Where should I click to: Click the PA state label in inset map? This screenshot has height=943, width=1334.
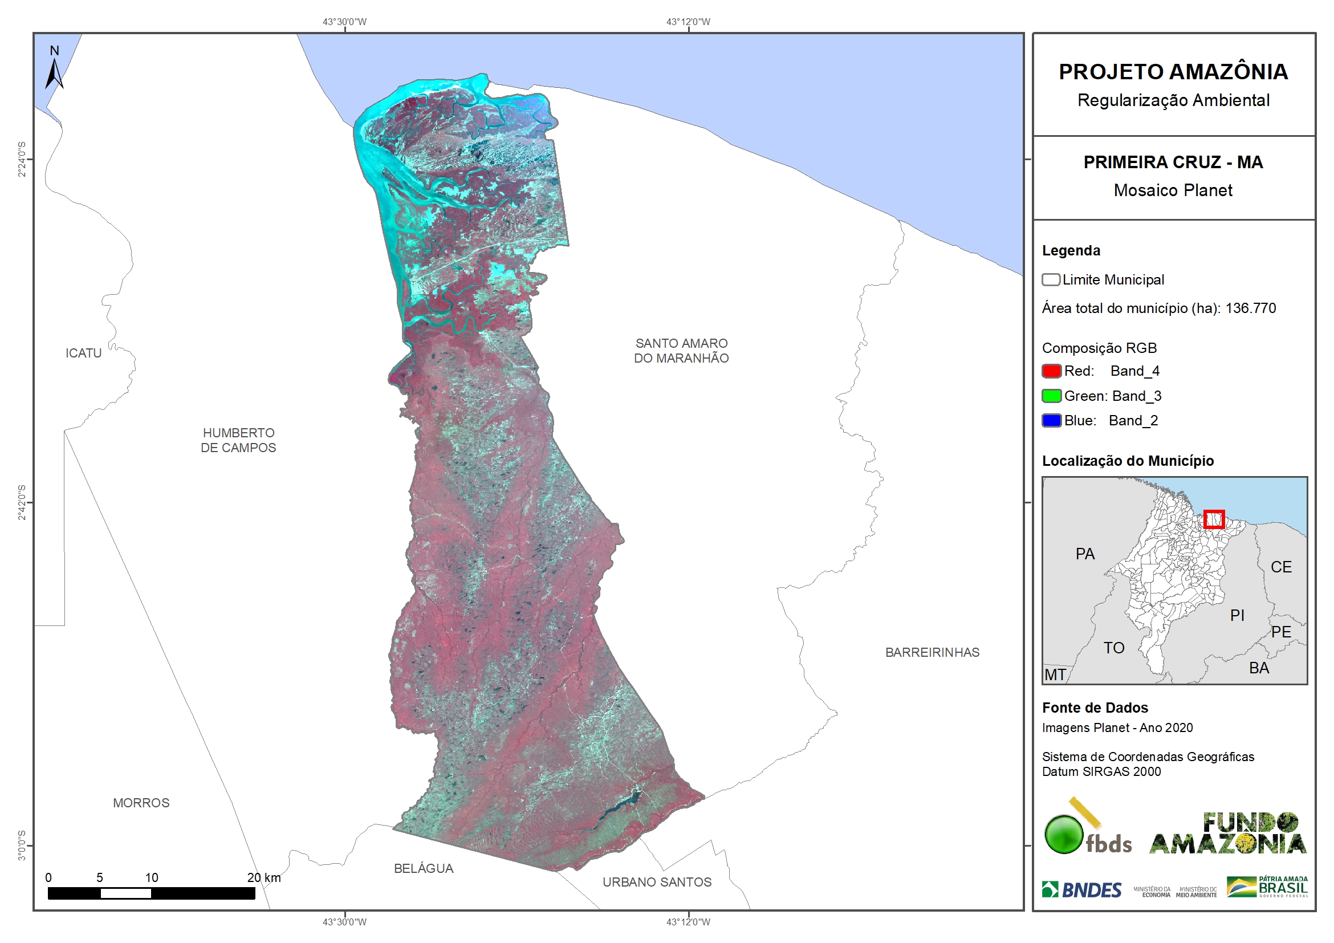coord(1085,554)
